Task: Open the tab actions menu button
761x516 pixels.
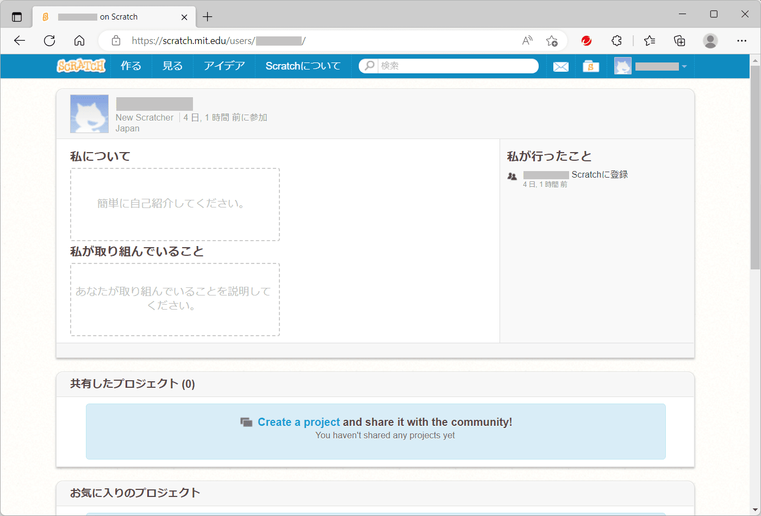Action: coord(17,17)
